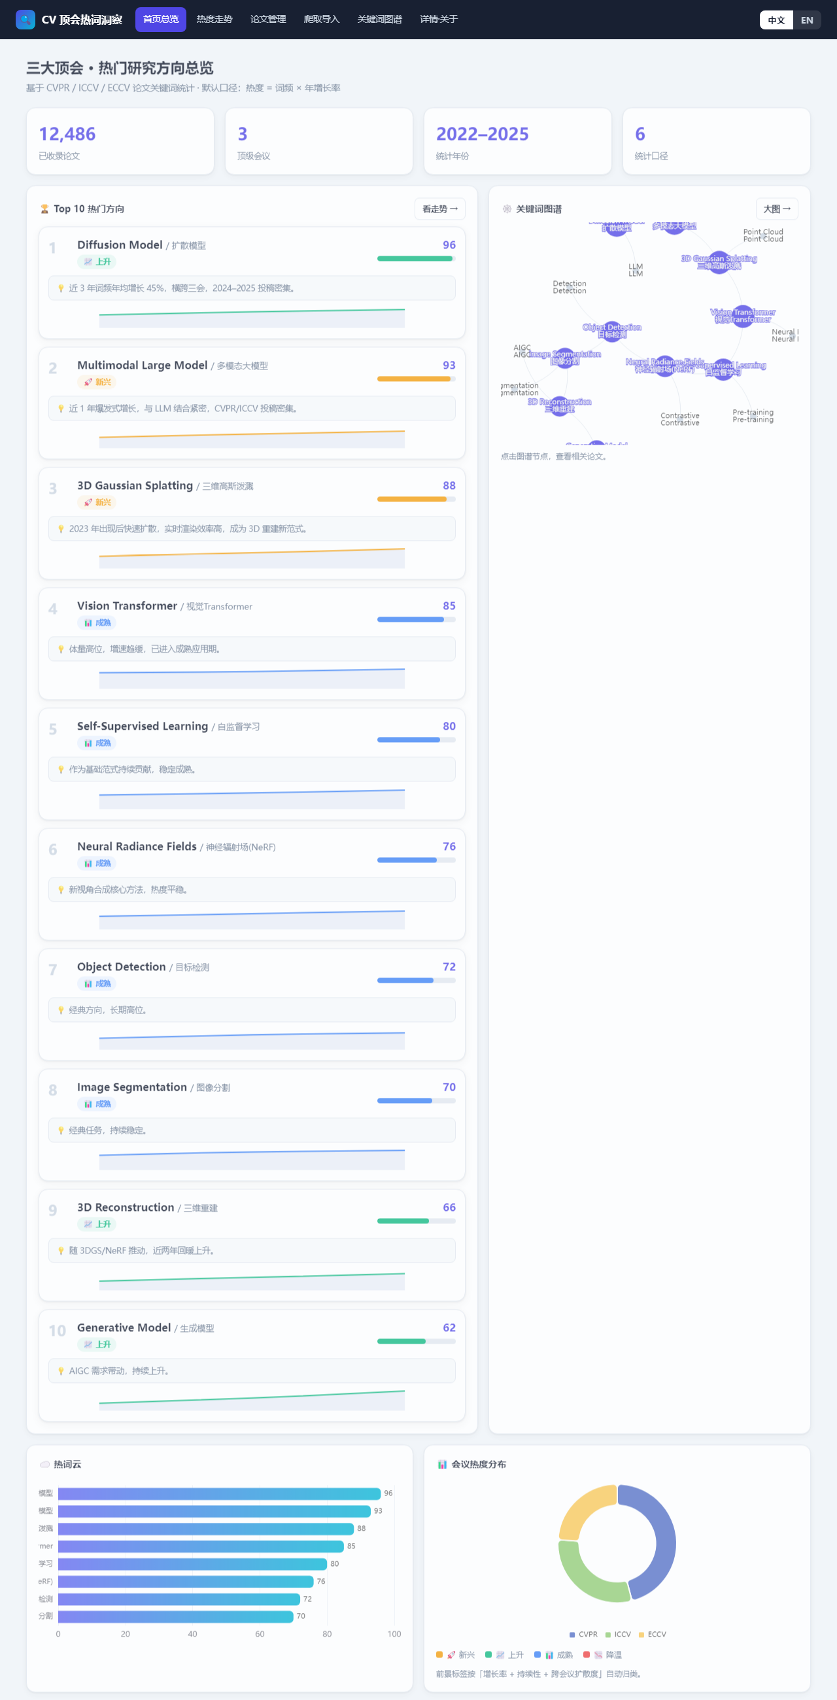Screen dimensions: 837x1700
Task: Click the 3D Reconstruction graph node
Action: point(559,405)
